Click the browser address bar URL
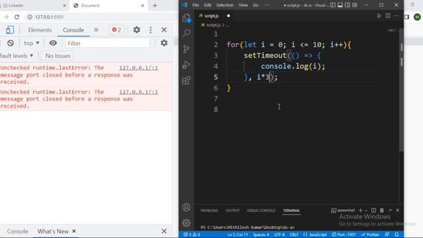Image resolution: width=423 pixels, height=238 pixels. [50, 17]
